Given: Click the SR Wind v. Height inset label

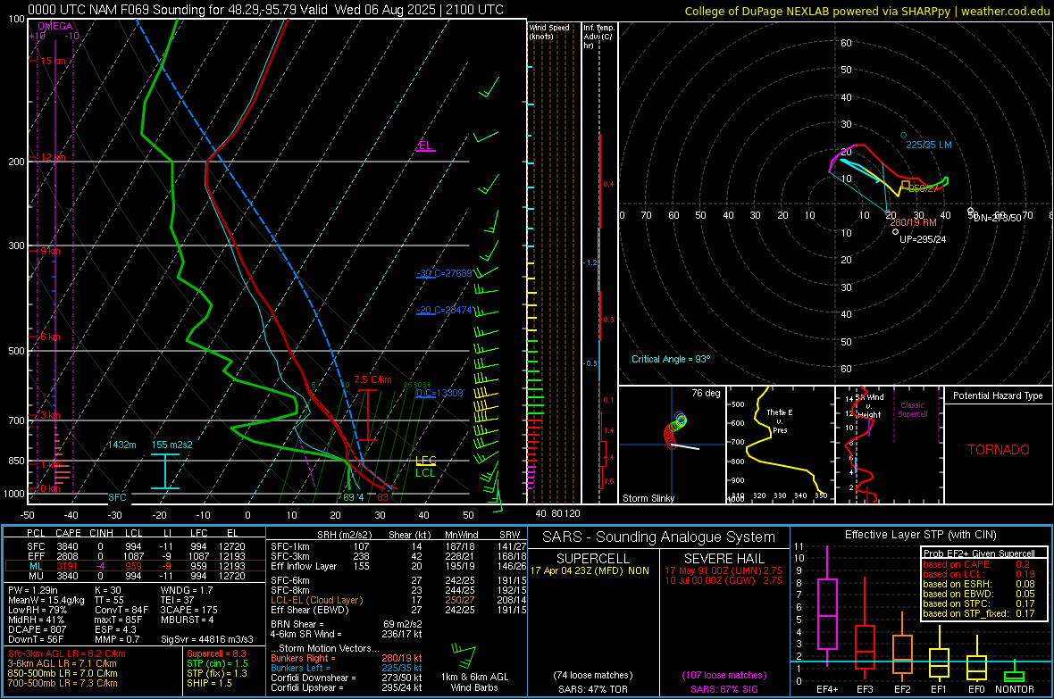Looking at the screenshot, I should coord(869,406).
